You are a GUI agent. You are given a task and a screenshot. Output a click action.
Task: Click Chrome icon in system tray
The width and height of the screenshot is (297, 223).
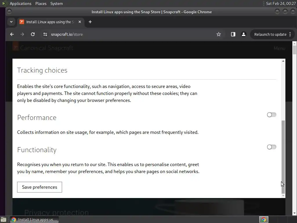264,220
